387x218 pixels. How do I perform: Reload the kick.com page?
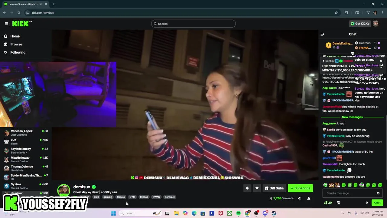pyautogui.click(x=19, y=13)
